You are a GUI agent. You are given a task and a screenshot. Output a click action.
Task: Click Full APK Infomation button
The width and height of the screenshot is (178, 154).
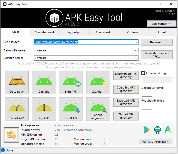(x=155, y=142)
